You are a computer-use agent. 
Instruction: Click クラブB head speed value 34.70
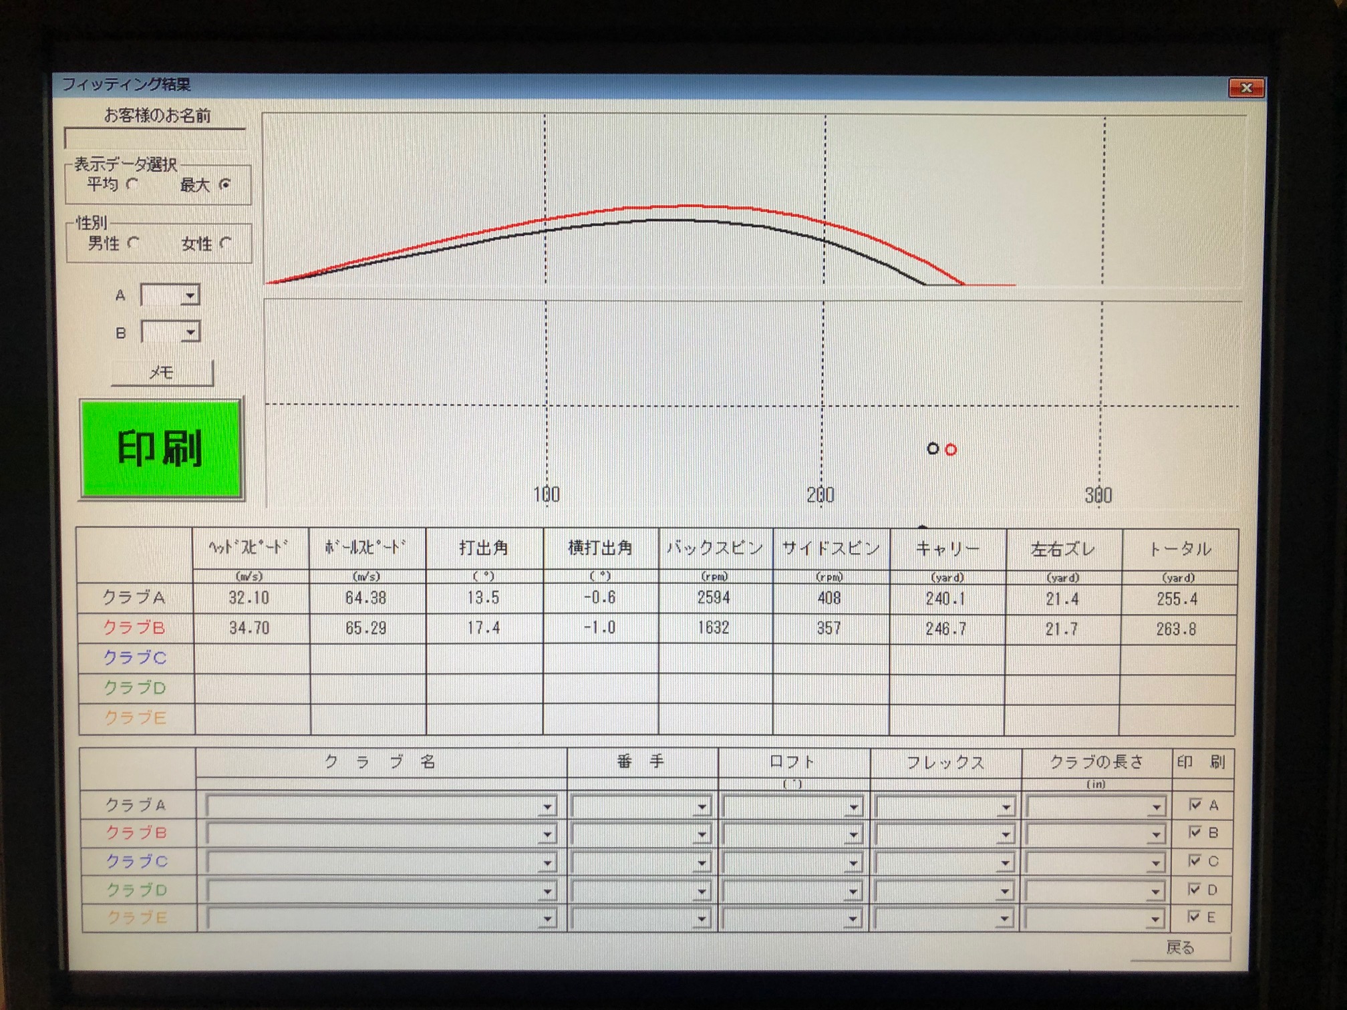click(249, 628)
